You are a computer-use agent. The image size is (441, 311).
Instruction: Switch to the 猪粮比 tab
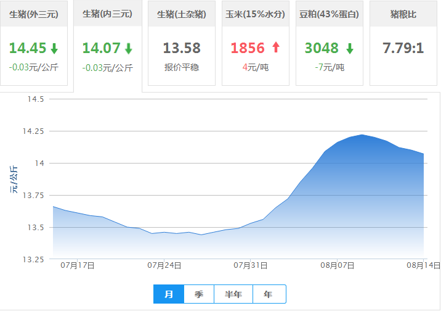coord(403,14)
